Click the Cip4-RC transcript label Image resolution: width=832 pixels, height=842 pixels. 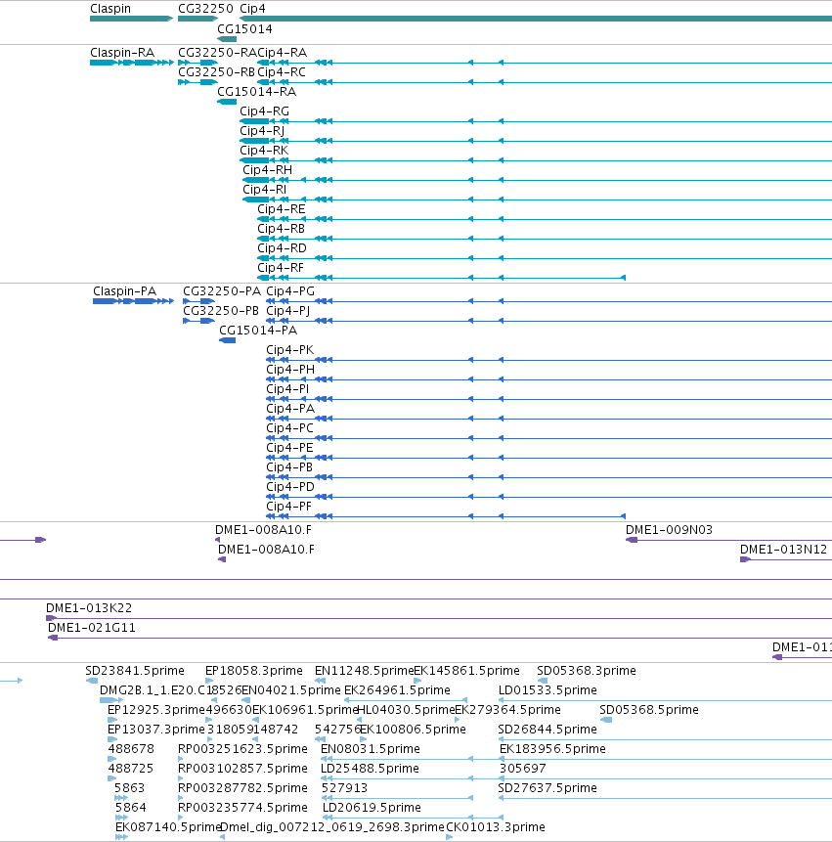(x=282, y=72)
